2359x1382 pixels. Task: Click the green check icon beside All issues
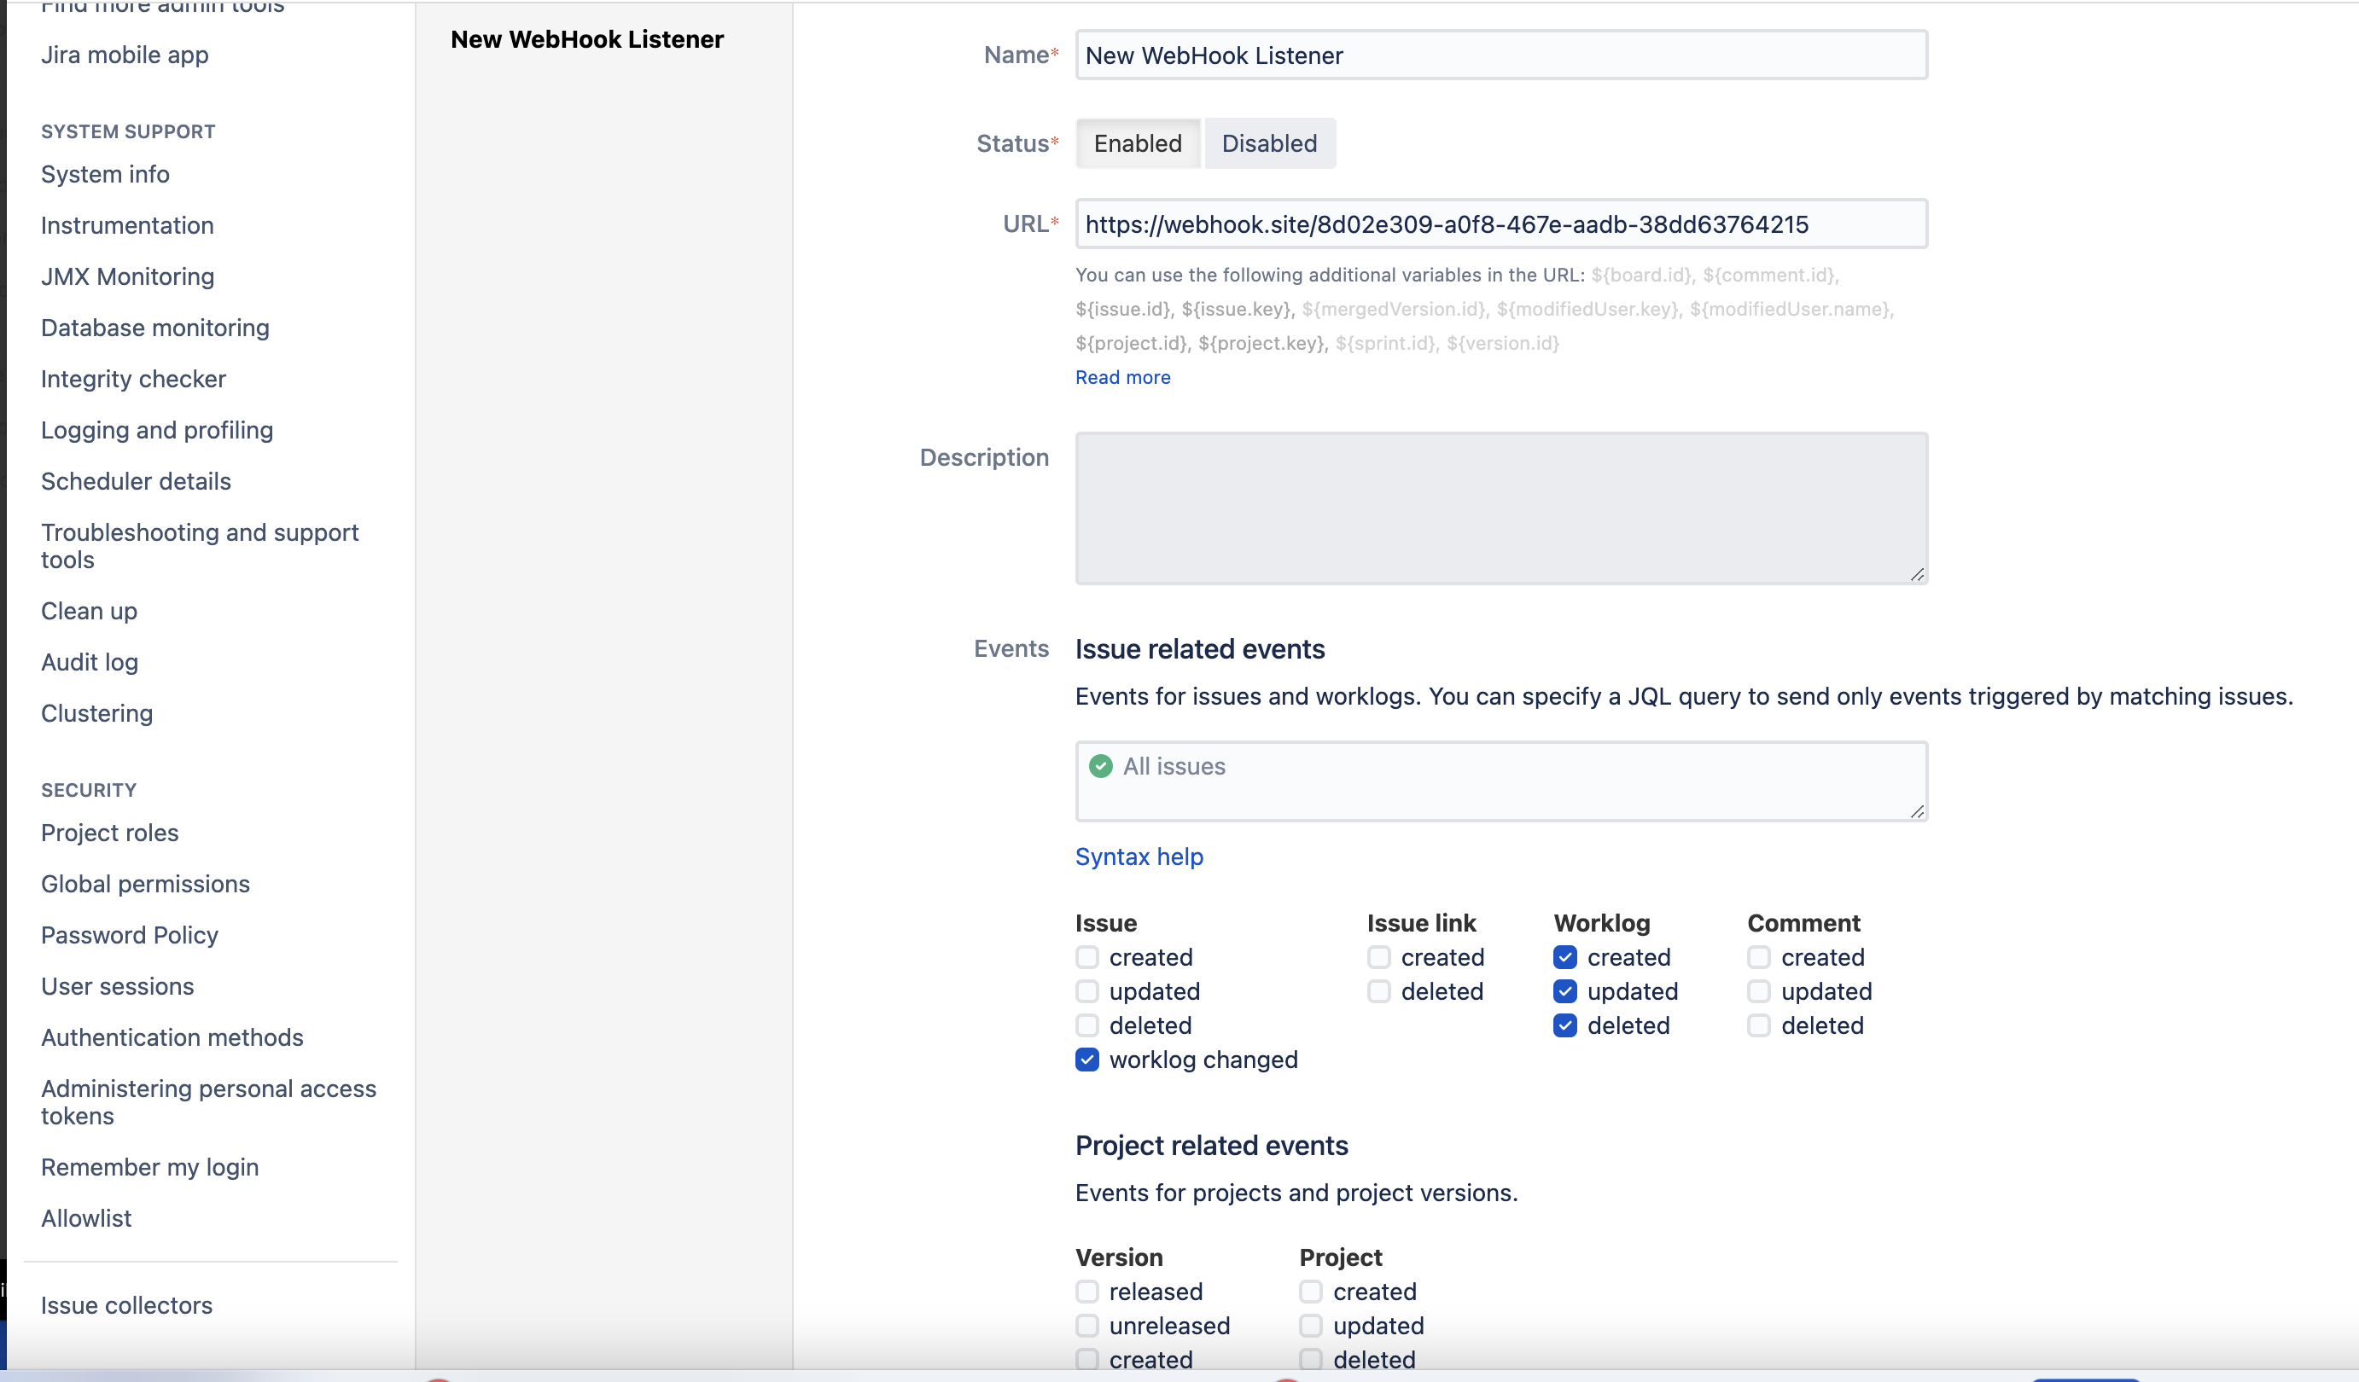(1101, 766)
